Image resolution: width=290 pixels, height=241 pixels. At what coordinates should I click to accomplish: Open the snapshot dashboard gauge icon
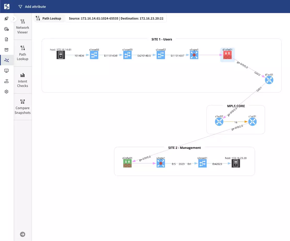pos(6,29)
